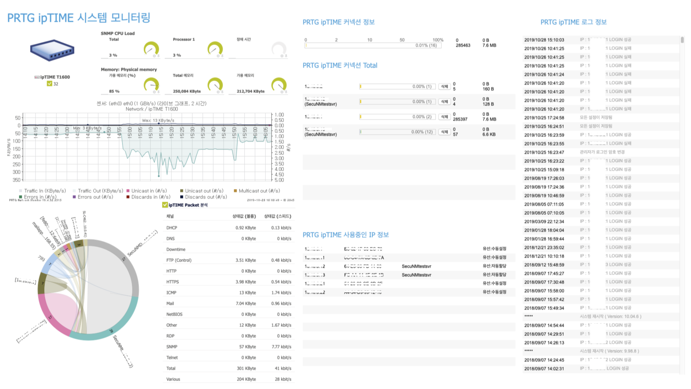Click the PRTG ipTIME 커넥션 Total heading
Screen dimensions: 691x389
click(340, 65)
